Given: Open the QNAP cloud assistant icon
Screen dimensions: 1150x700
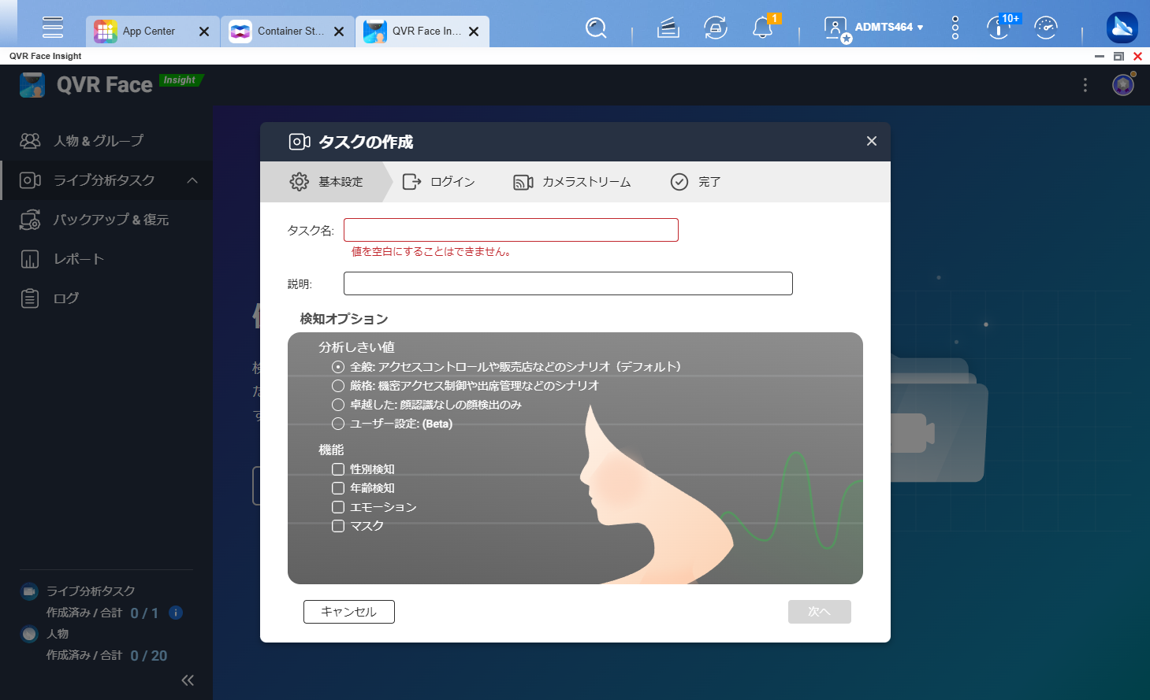Looking at the screenshot, I should (x=1122, y=28).
